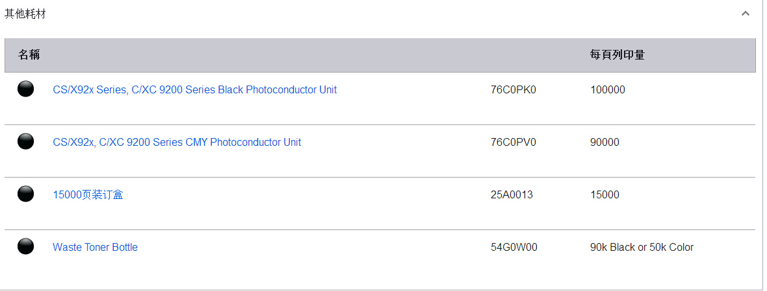
Task: Click the 15000 yield value in 每頁列印量 column
Action: [604, 195]
